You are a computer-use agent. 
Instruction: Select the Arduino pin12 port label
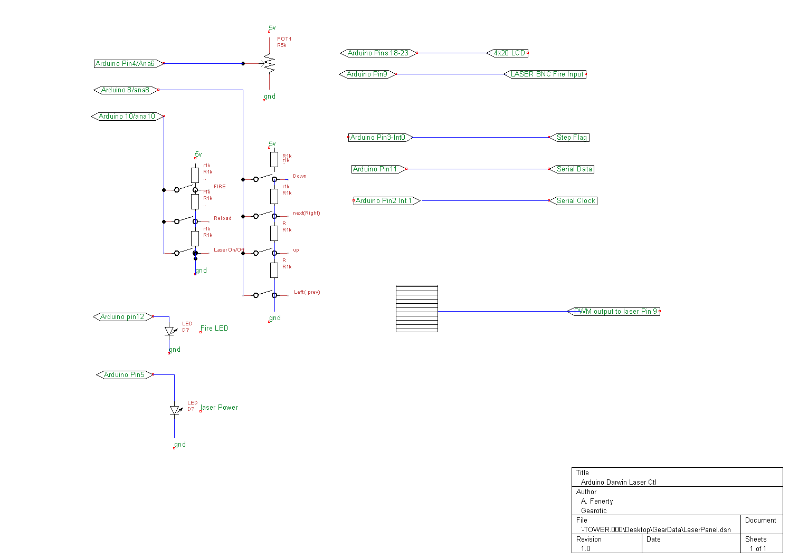tap(123, 317)
